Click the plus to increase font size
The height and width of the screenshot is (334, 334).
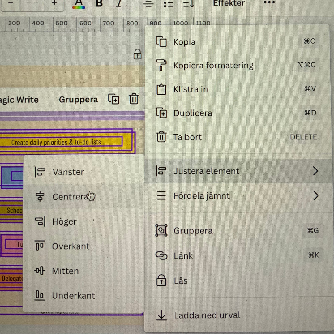[54, 3]
